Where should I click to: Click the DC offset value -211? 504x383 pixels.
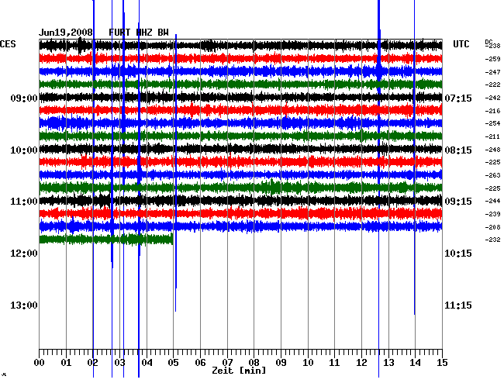[x=492, y=137]
